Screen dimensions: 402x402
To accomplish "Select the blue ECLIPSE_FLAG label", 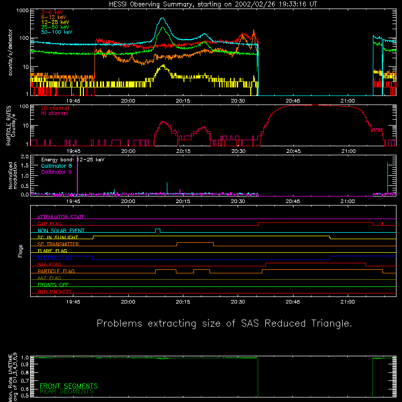I will point(55,258).
